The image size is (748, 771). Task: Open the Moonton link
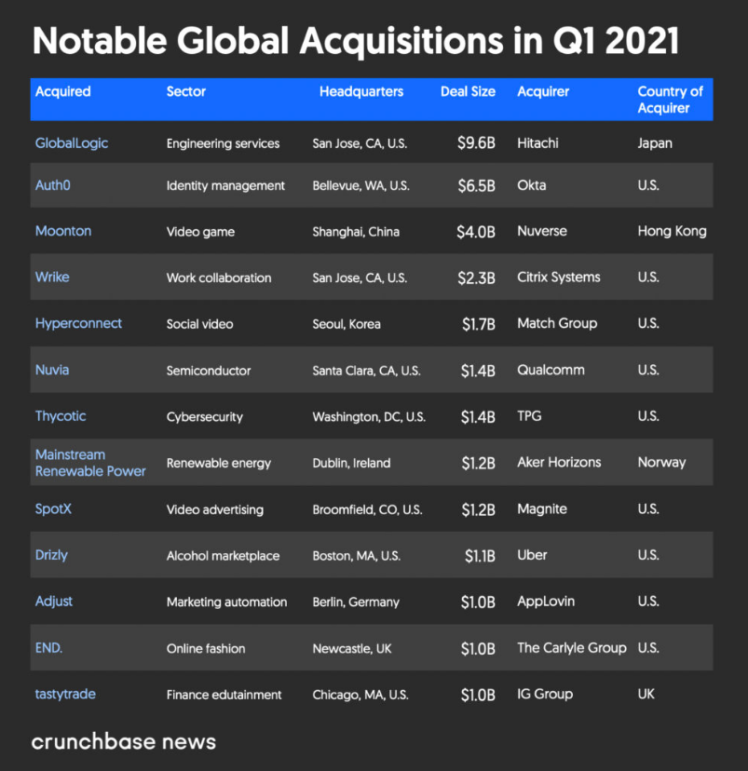[x=63, y=231]
